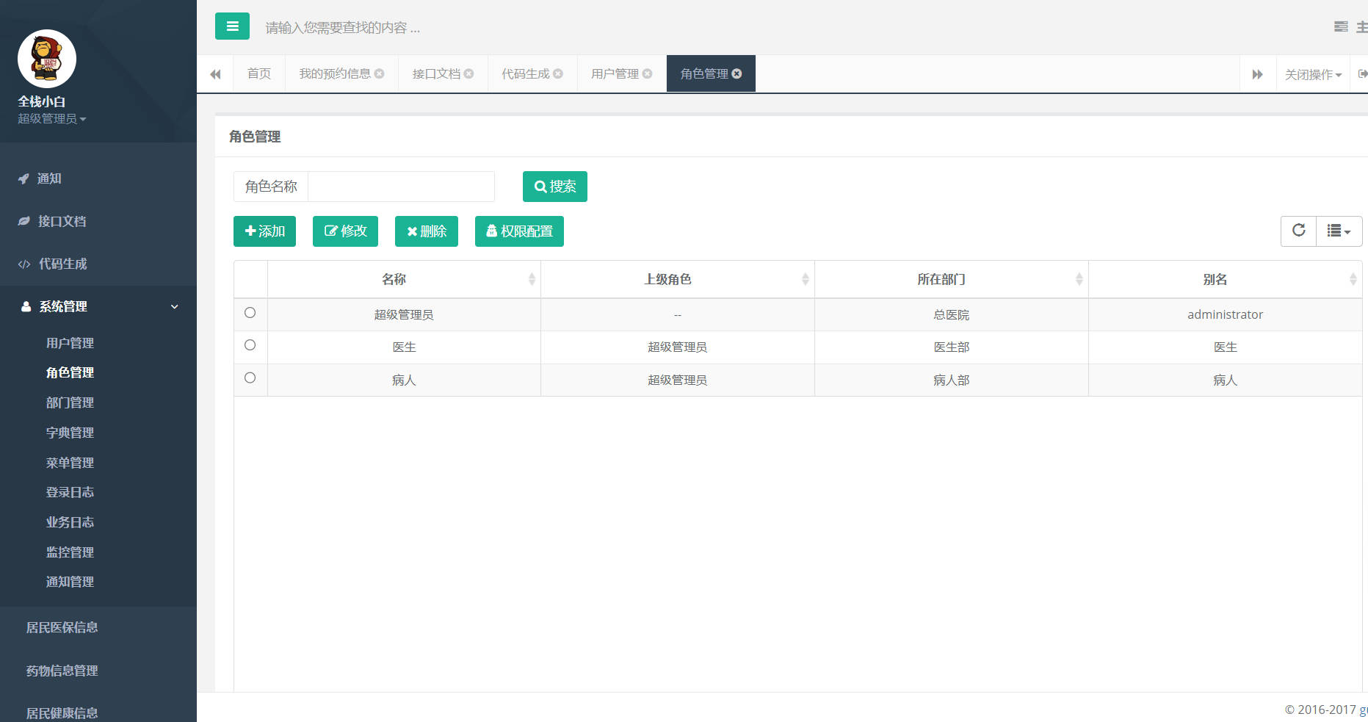Open the 关闭操作 dropdown
Viewport: 1368px width, 722px height.
[x=1313, y=74]
